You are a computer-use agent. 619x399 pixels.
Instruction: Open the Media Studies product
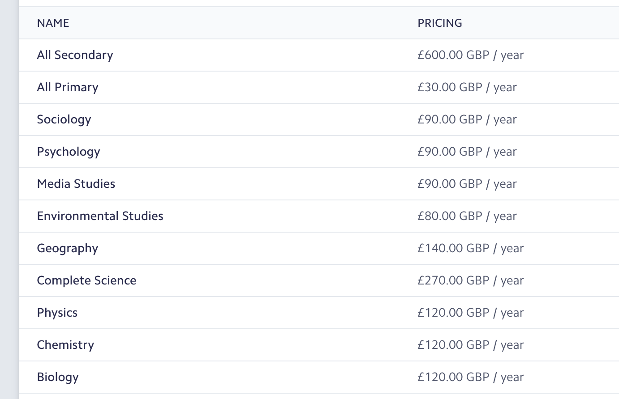(319, 184)
